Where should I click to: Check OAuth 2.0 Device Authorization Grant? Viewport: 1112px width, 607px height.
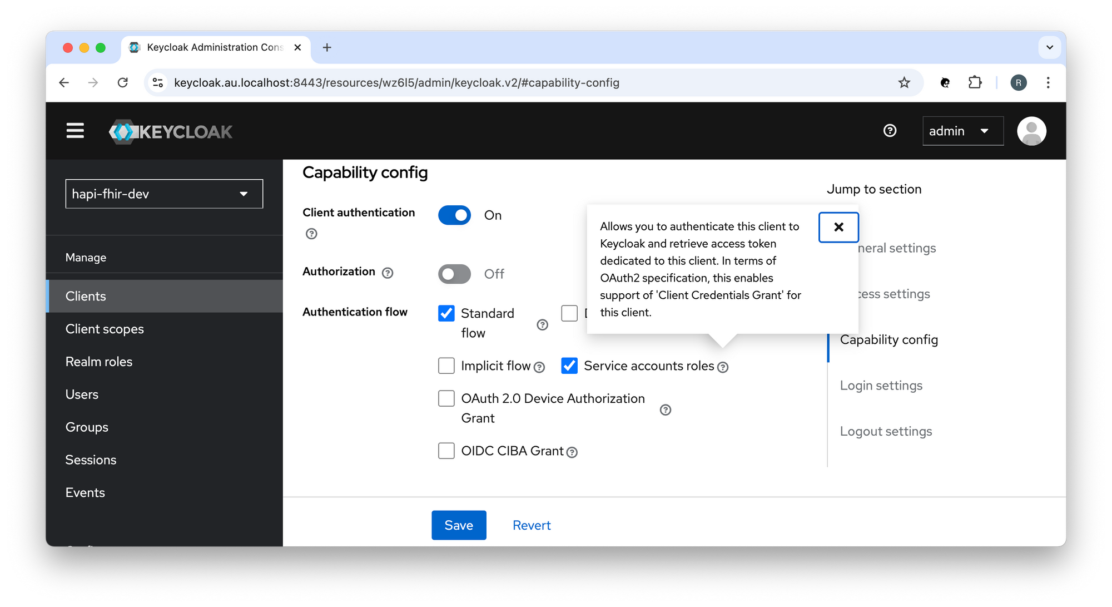[x=446, y=398]
